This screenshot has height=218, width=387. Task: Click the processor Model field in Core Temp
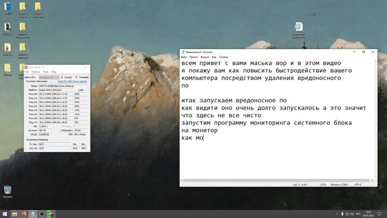pyautogui.click(x=63, y=86)
